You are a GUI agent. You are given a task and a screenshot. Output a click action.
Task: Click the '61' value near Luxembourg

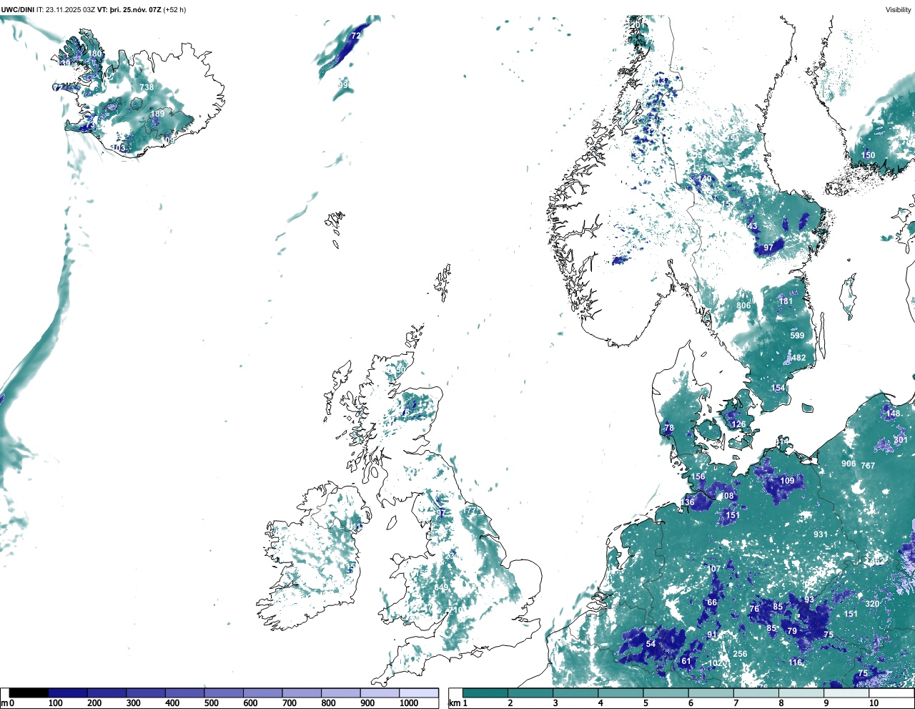pyautogui.click(x=686, y=661)
